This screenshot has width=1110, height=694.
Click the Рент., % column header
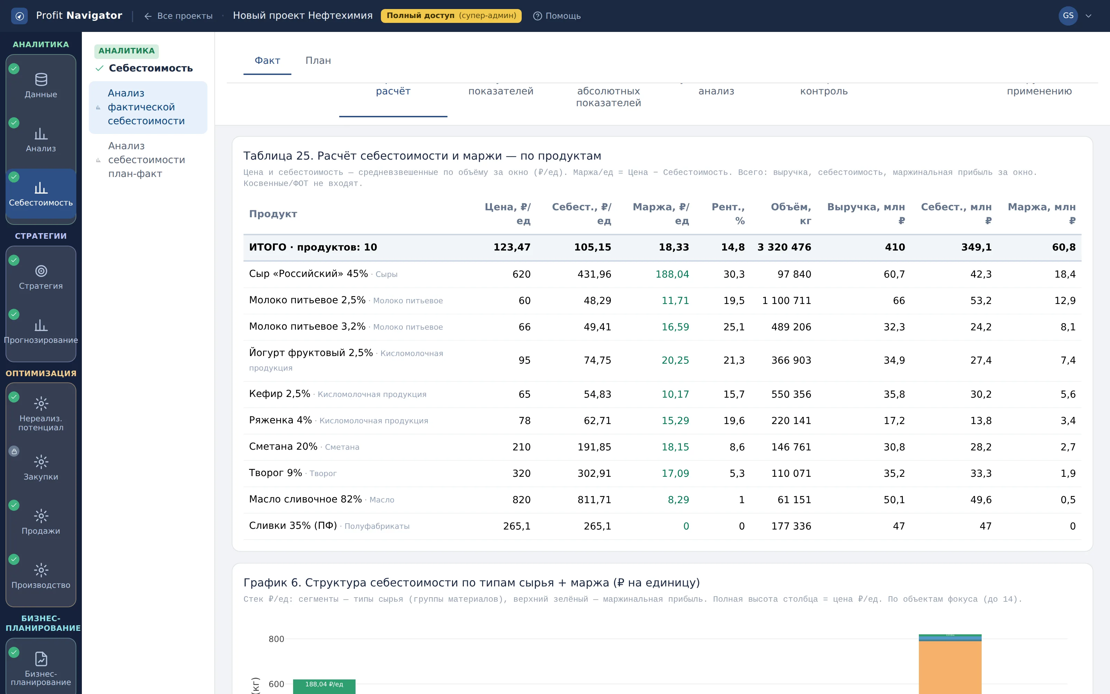pyautogui.click(x=728, y=214)
